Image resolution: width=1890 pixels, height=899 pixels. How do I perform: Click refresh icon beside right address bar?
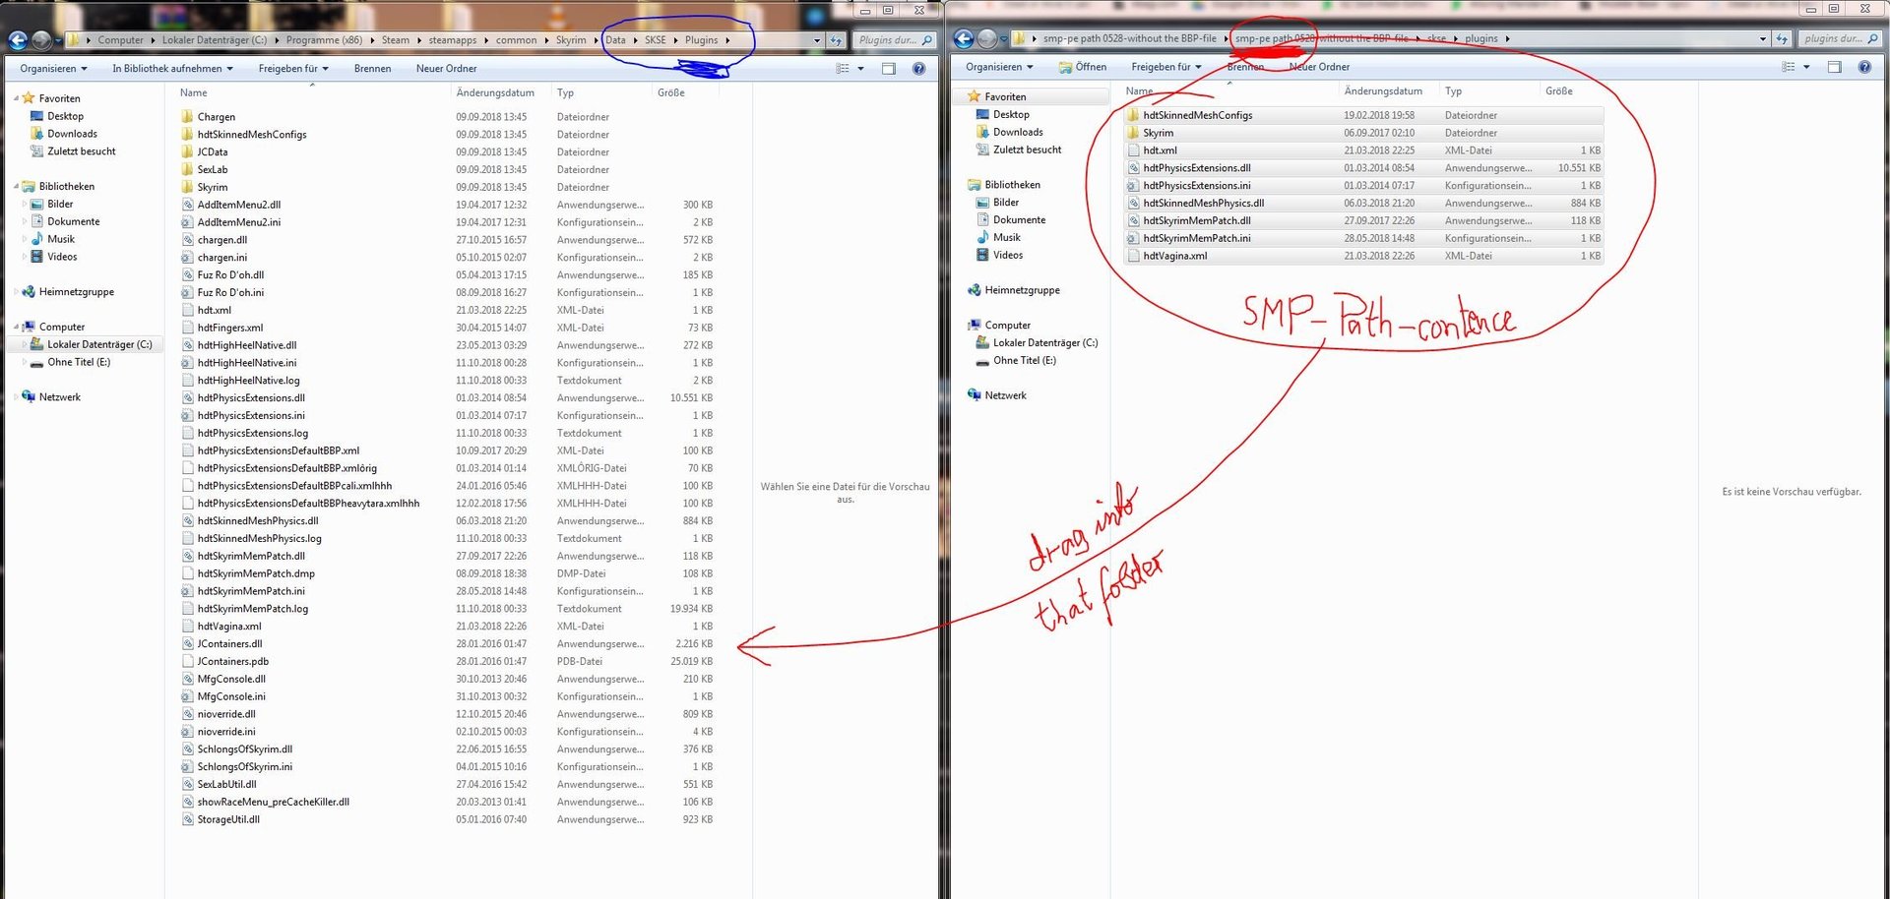[x=1782, y=39]
